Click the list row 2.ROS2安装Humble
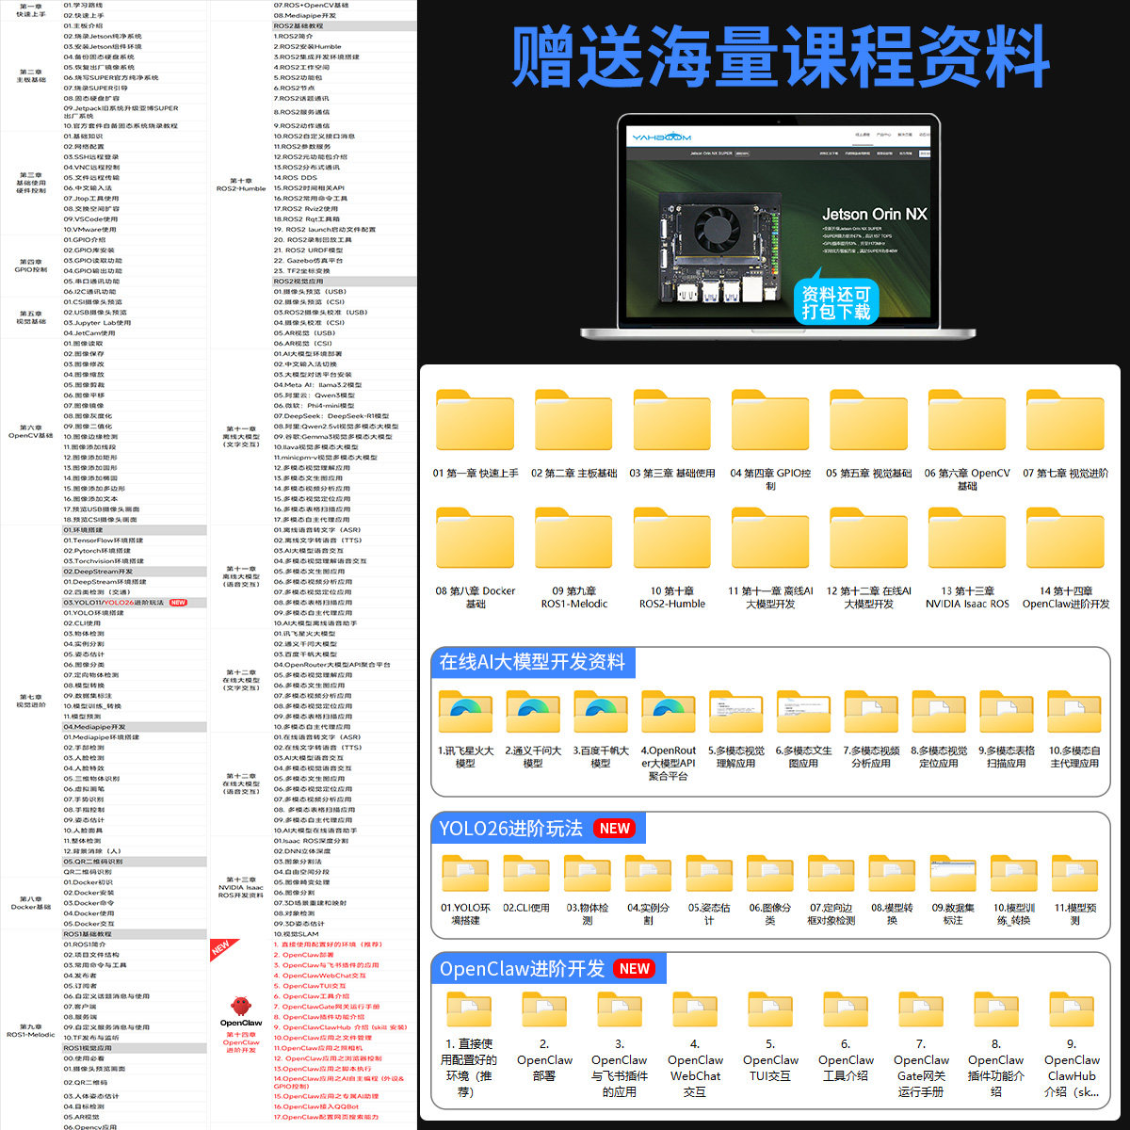Screen dimensions: 1130x1130 (307, 47)
